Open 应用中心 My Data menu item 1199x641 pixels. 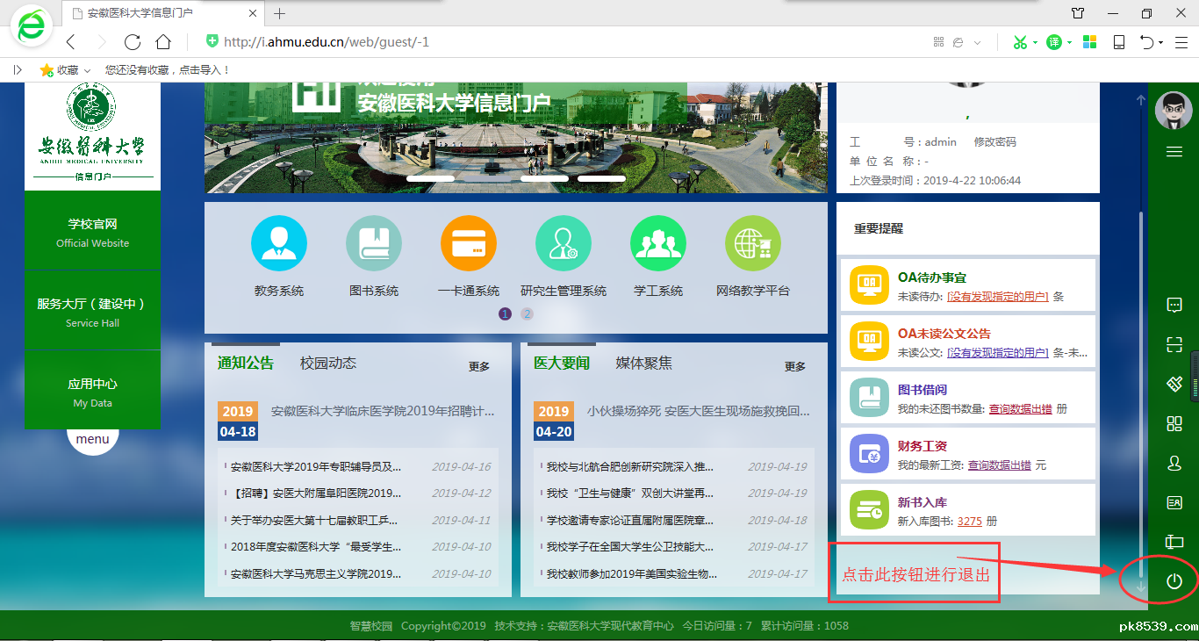click(93, 392)
